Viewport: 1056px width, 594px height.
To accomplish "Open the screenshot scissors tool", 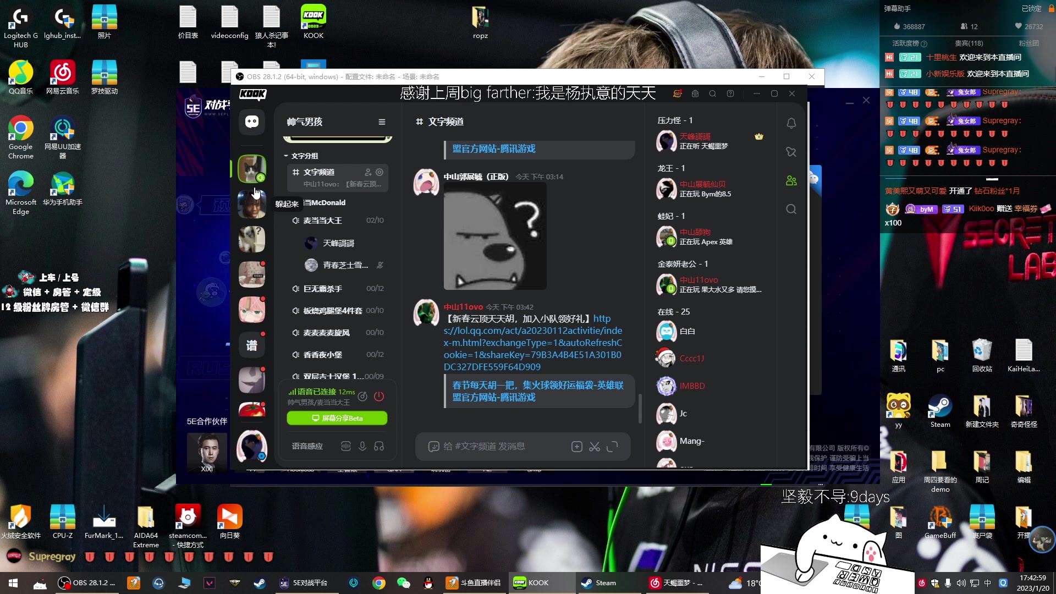I will pyautogui.click(x=595, y=447).
